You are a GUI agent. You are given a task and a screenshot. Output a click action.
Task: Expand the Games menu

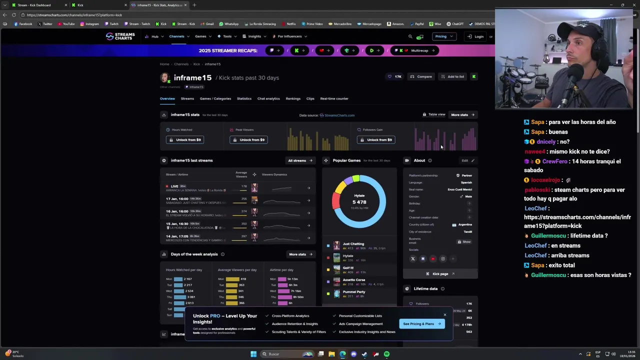click(202, 36)
